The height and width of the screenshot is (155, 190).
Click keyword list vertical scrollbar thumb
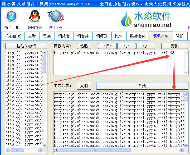point(45,64)
